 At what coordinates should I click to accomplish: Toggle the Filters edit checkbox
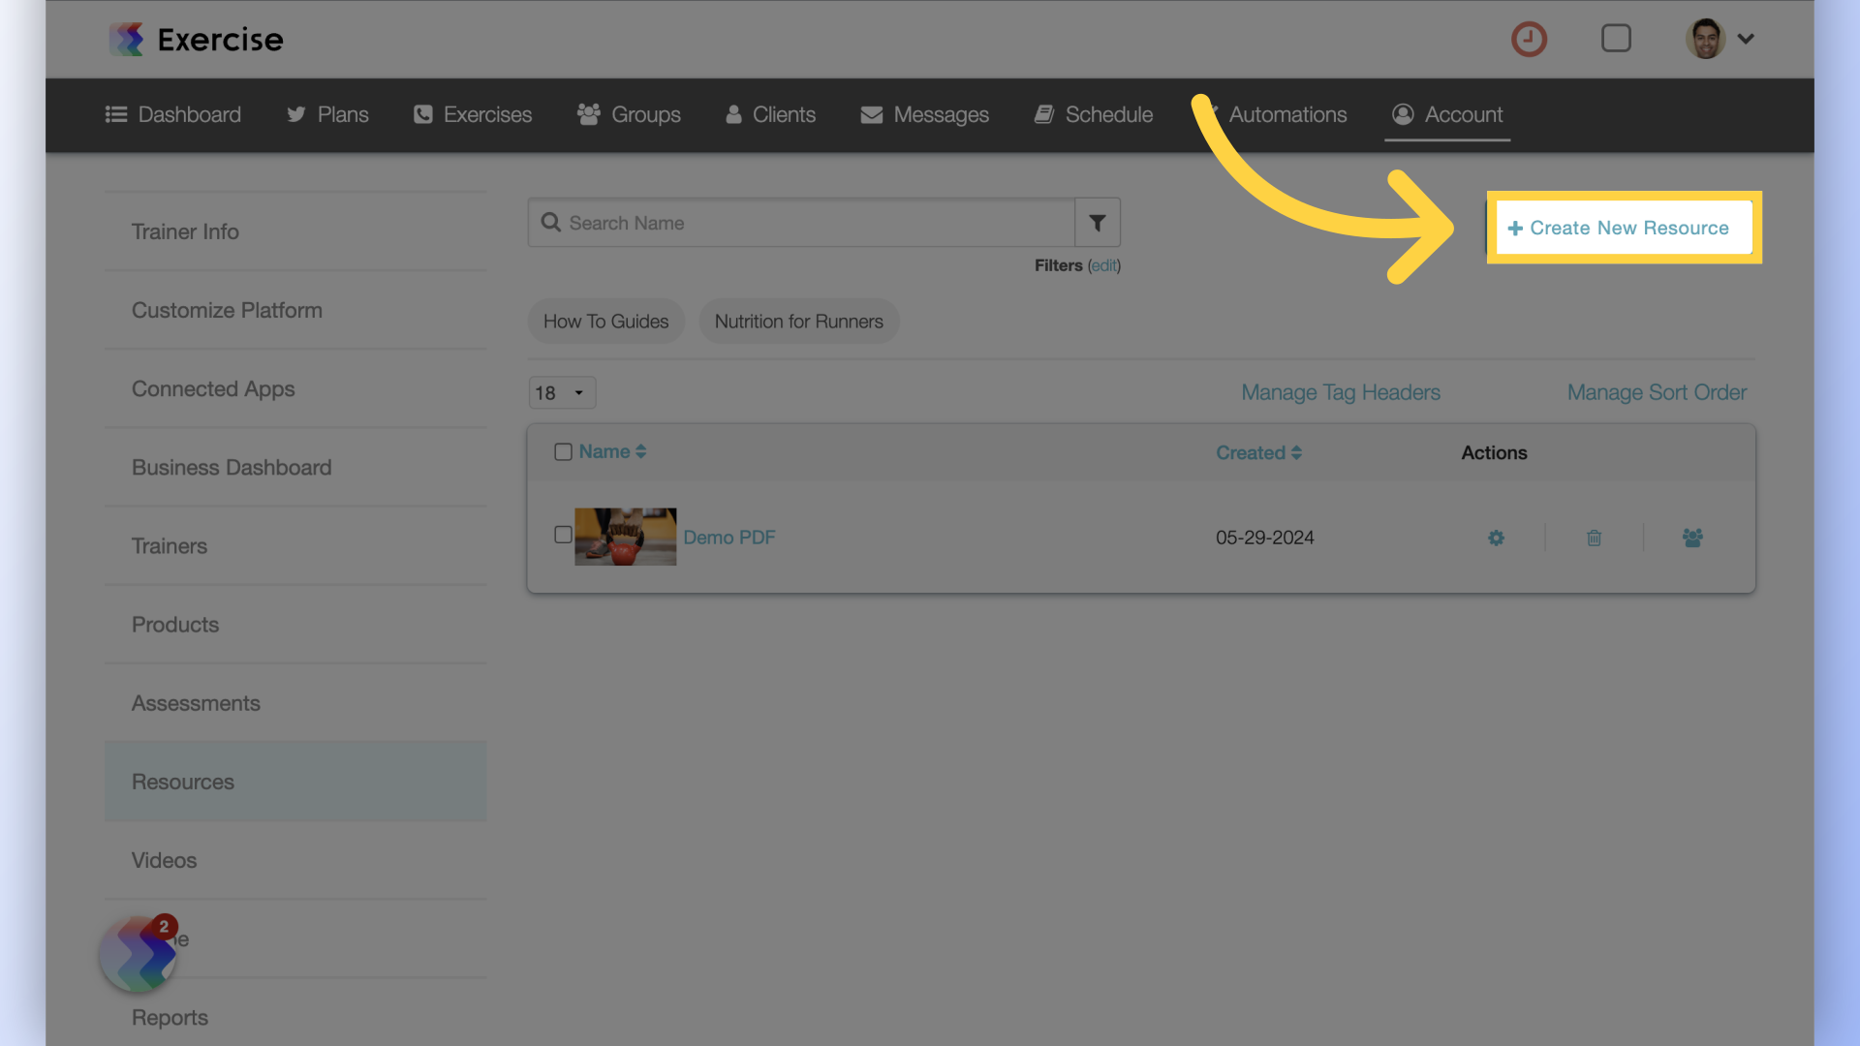1102,264
